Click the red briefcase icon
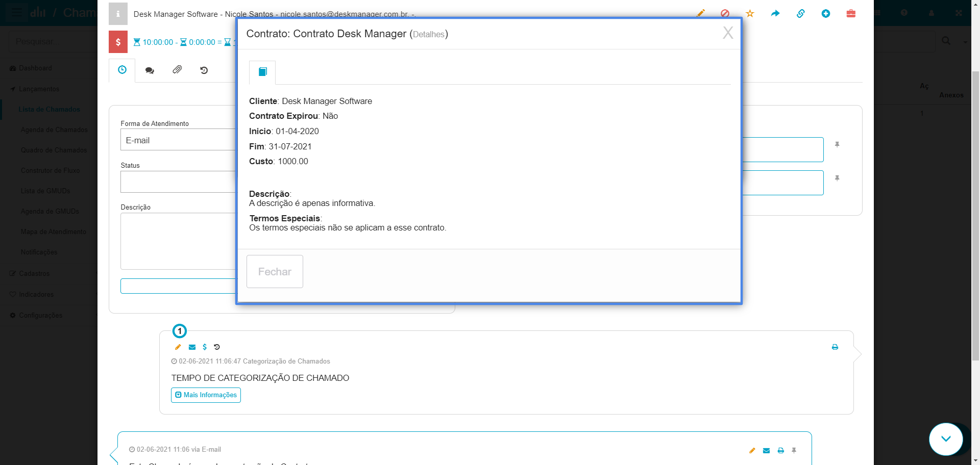Image resolution: width=980 pixels, height=465 pixels. click(x=851, y=13)
